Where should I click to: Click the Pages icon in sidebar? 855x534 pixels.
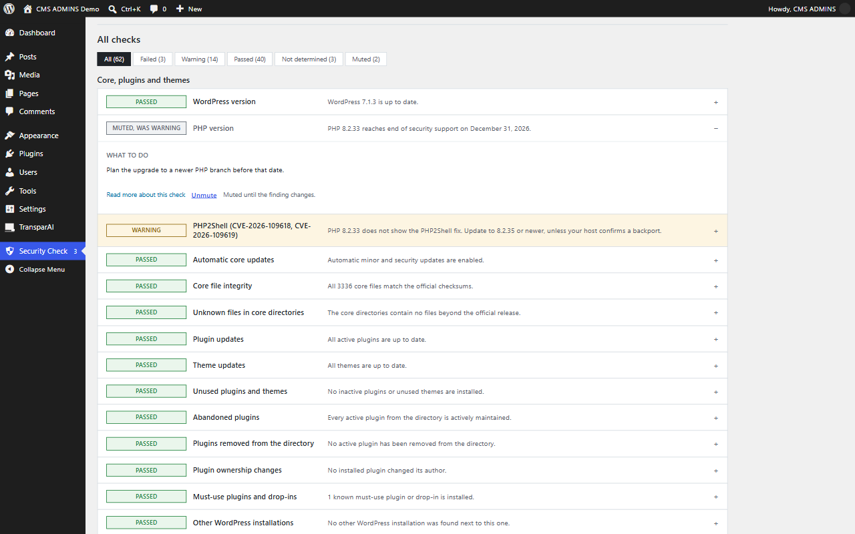pos(9,93)
